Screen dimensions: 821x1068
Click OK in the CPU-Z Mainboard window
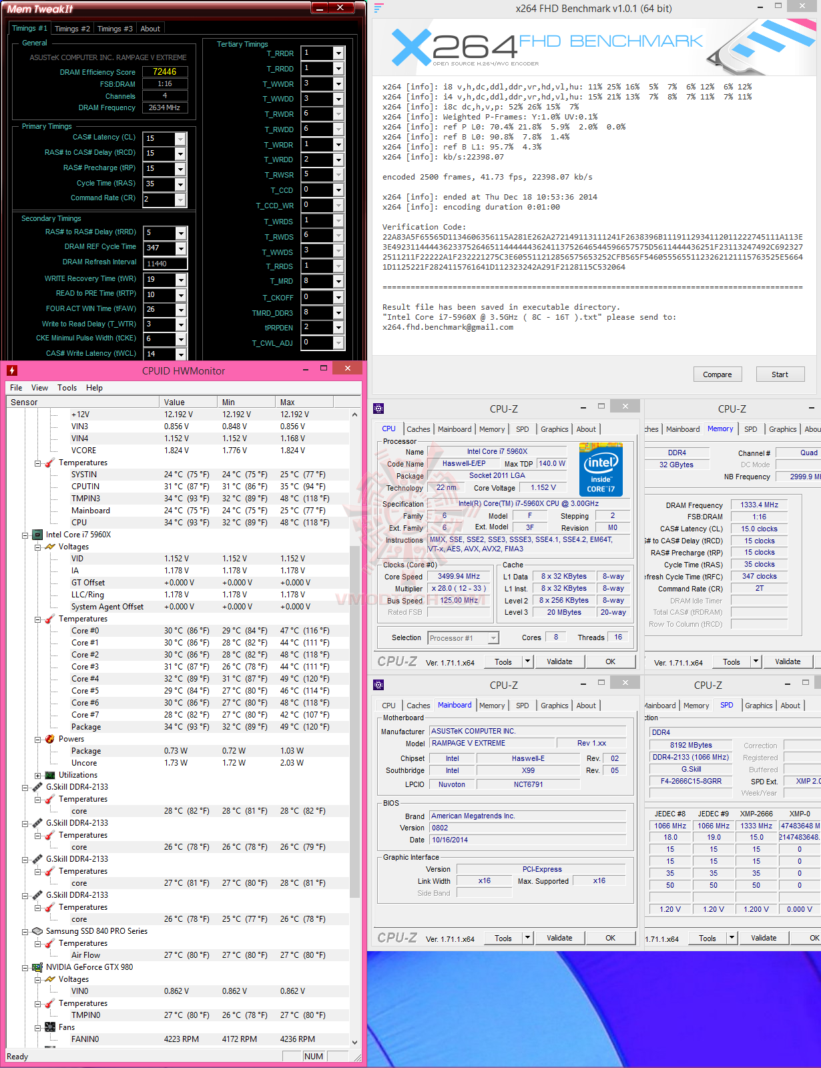pos(610,938)
